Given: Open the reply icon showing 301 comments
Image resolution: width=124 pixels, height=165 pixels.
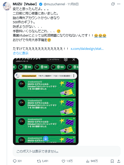Looking at the screenshot, I should point(15,161).
